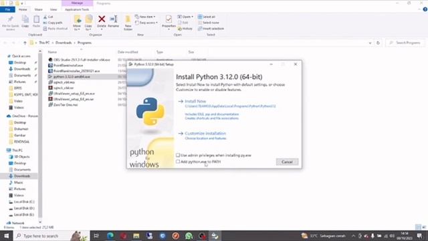Screen dimensions: 428x241
Task: Select Music under This PC
Action: (x=18, y=183)
